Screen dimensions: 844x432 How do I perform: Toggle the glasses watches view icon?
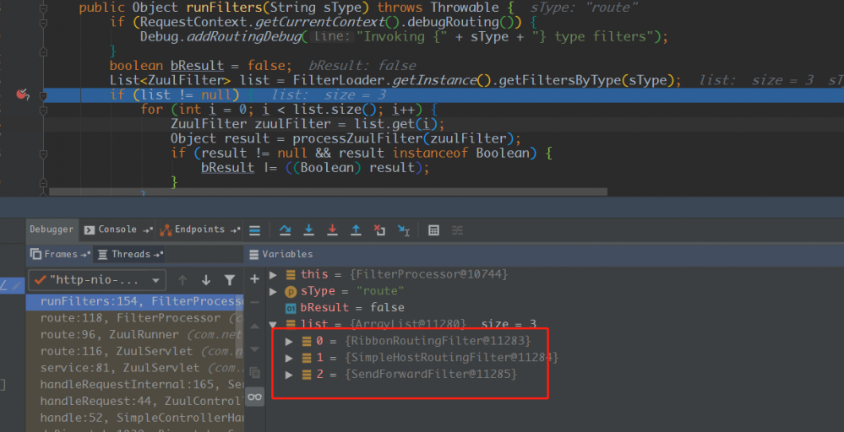click(254, 397)
